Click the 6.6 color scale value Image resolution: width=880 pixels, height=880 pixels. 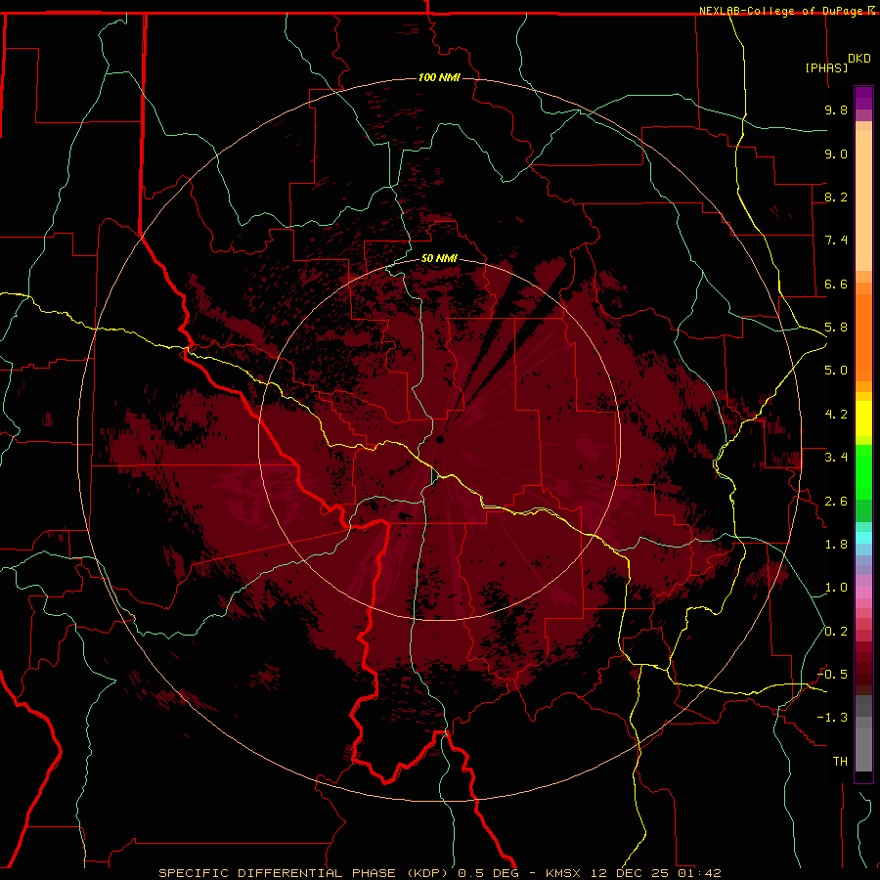pos(836,284)
